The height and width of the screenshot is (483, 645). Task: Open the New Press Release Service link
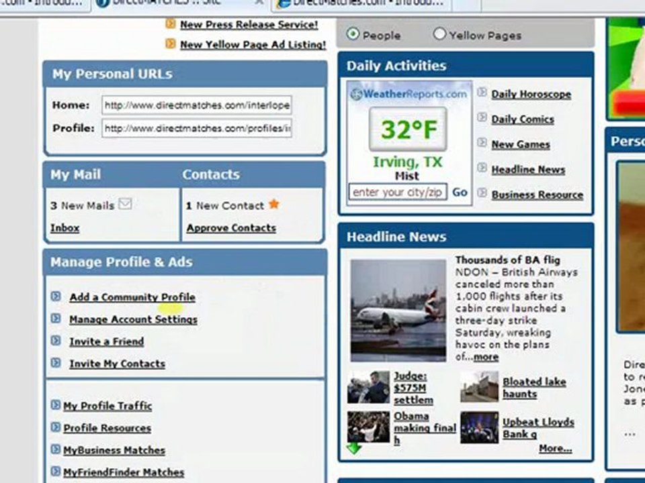pyautogui.click(x=249, y=25)
